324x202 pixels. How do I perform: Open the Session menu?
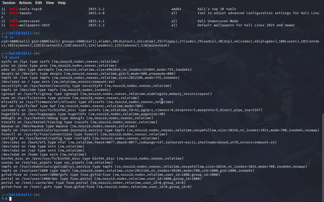tap(9, 3)
